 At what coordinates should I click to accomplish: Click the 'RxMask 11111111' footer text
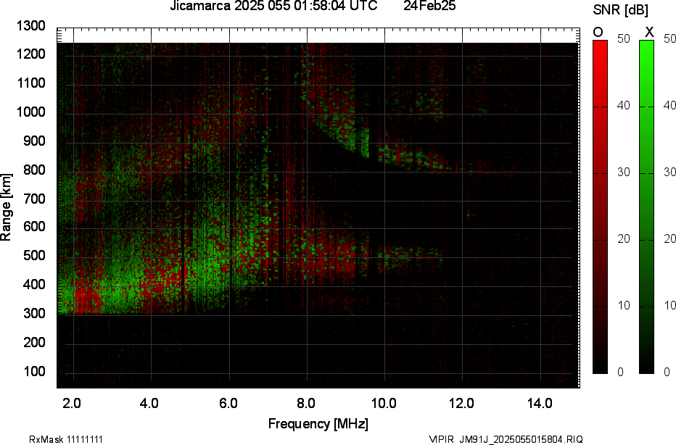[x=66, y=439]
